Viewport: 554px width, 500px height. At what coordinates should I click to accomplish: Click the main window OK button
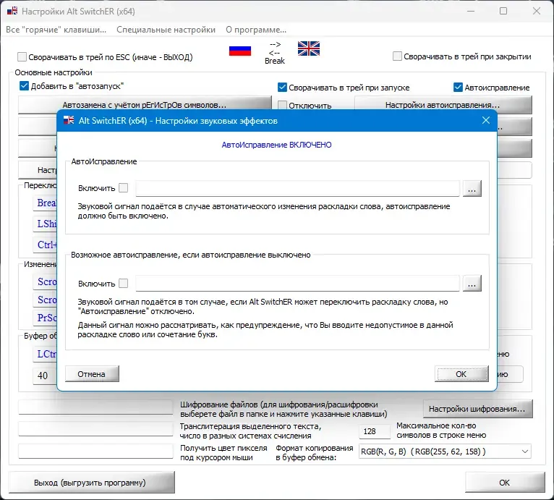click(505, 483)
